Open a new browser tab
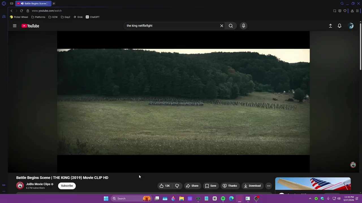 pos(54,3)
